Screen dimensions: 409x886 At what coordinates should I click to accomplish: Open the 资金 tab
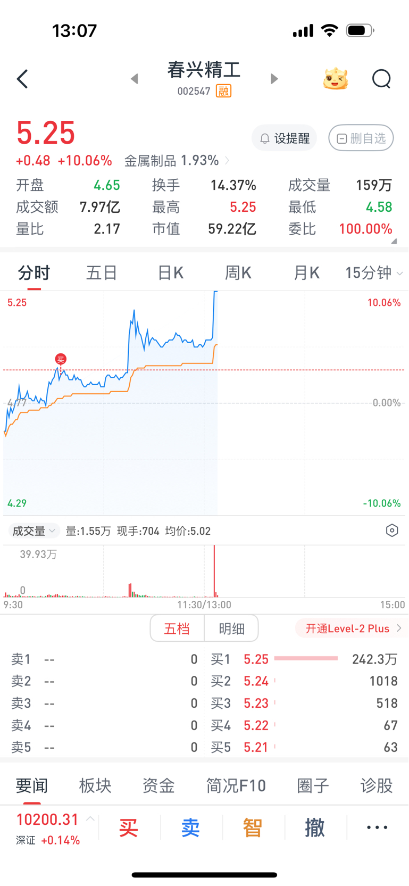click(x=158, y=785)
